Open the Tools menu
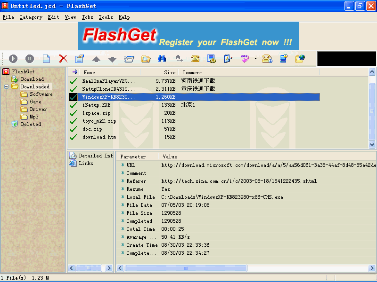Image resolution: width=377 pixels, height=282 pixels. pos(106,17)
